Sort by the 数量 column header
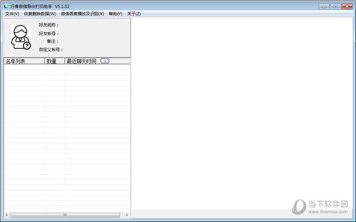The width and height of the screenshot is (356, 222). coord(55,61)
